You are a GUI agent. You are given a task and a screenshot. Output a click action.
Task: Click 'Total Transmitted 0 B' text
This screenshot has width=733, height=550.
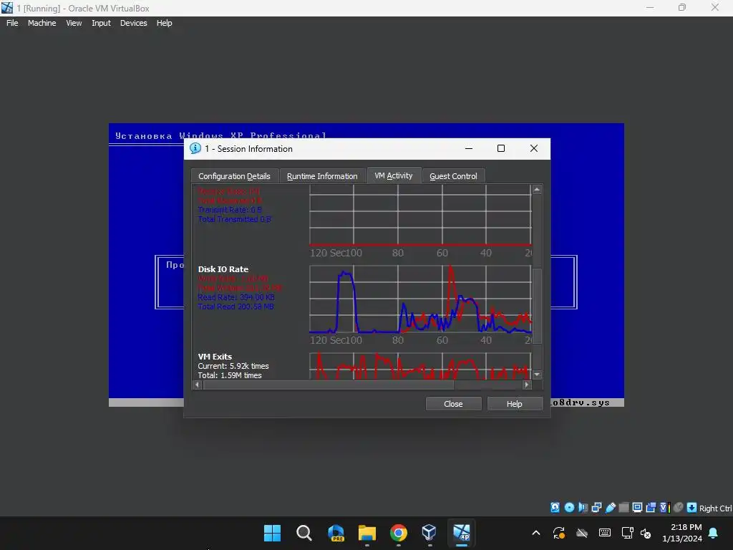click(x=234, y=219)
